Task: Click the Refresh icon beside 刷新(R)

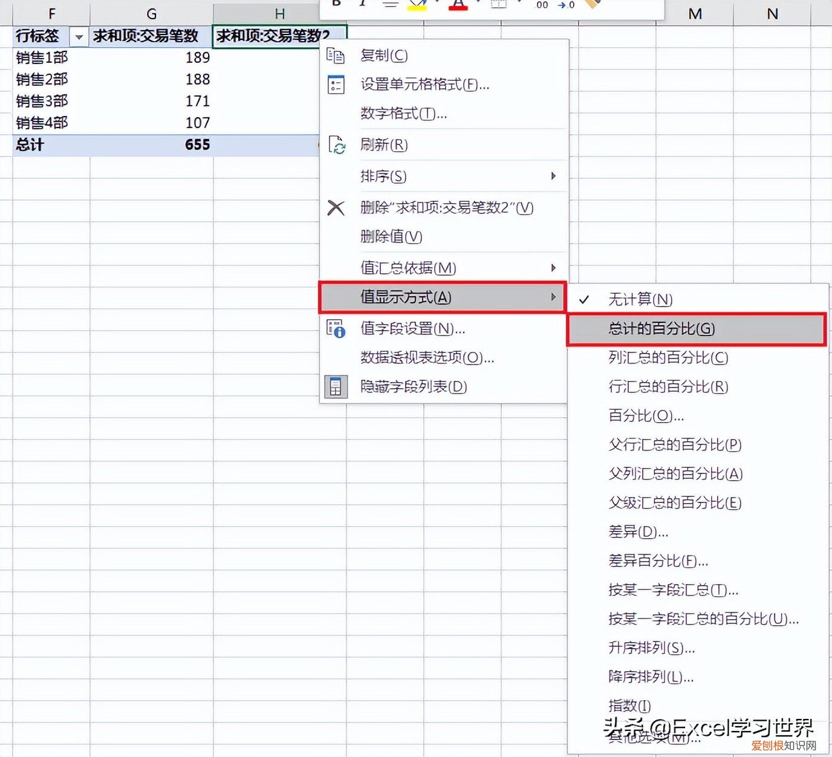Action: (336, 145)
